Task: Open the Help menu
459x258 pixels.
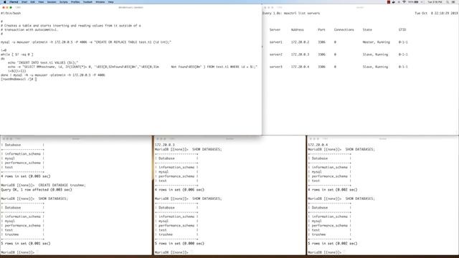Action: click(x=110, y=1)
